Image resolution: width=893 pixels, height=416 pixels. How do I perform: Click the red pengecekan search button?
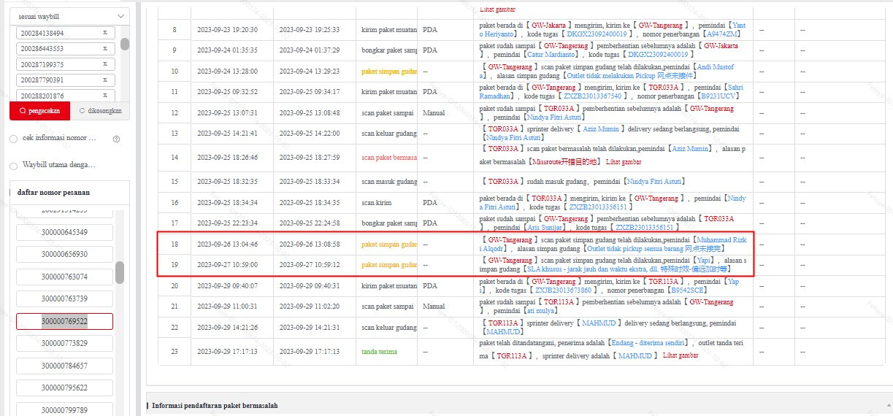40,110
